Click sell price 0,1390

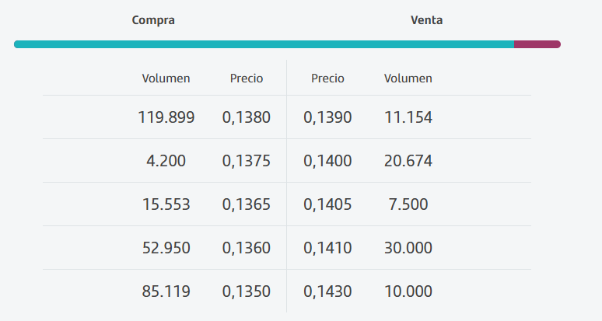coord(327,117)
